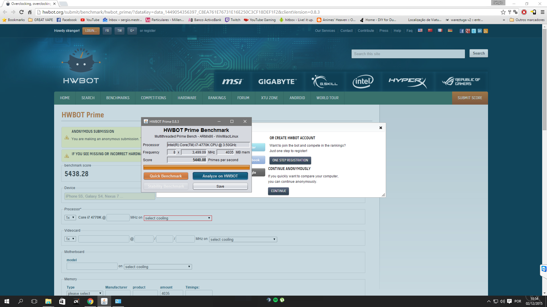Focus the processor MHz input field
This screenshot has height=307, width=547.
click(118, 217)
